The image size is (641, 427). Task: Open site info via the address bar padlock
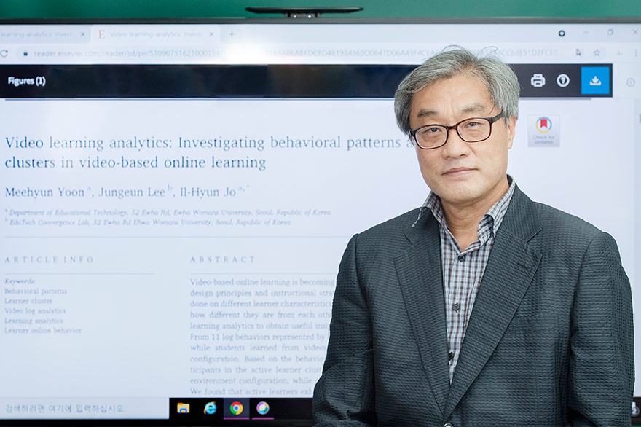[x=25, y=54]
